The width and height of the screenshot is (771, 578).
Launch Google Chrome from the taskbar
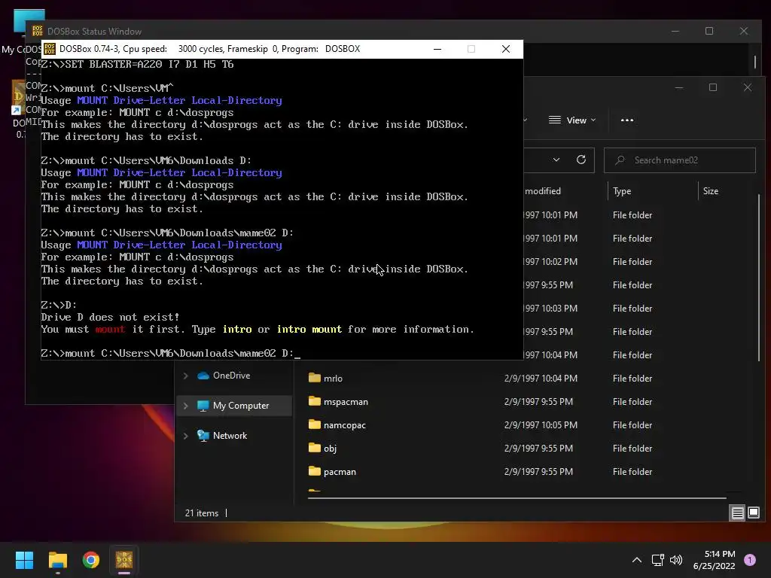point(91,560)
